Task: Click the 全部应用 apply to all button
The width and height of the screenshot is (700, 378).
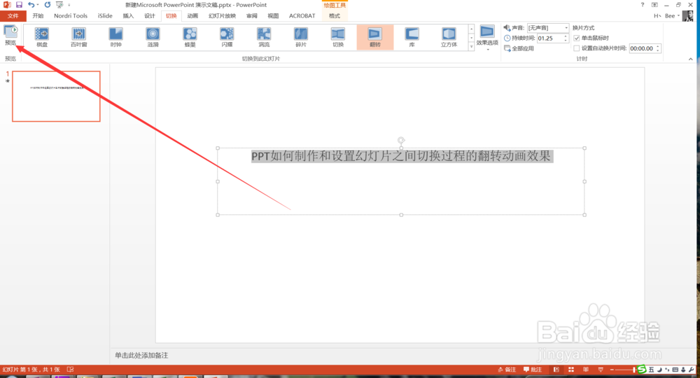Action: (519, 48)
